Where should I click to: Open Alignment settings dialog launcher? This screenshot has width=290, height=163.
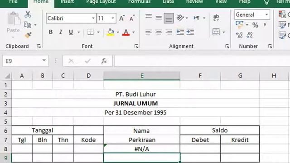pos(227,46)
